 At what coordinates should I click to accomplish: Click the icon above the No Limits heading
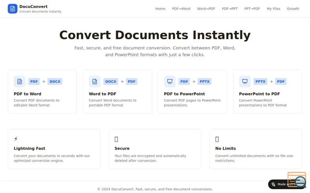coord(217,139)
